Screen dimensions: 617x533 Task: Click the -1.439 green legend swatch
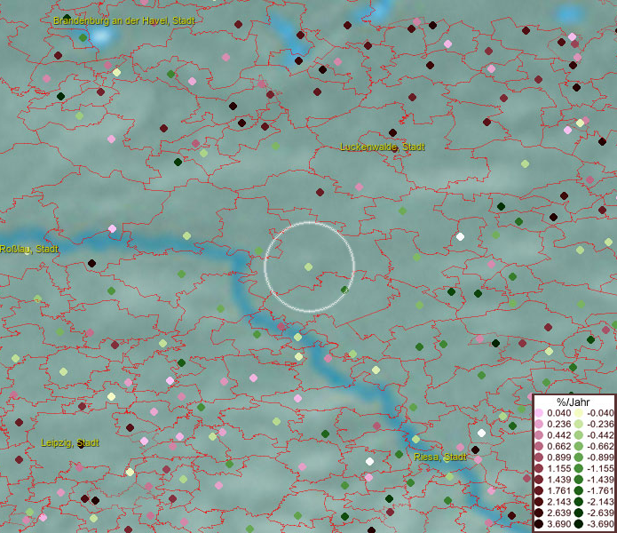tap(579, 480)
